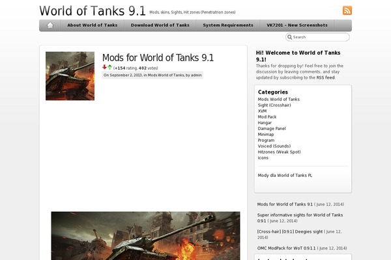Open the XVM category
391x260 pixels.
(x=262, y=111)
